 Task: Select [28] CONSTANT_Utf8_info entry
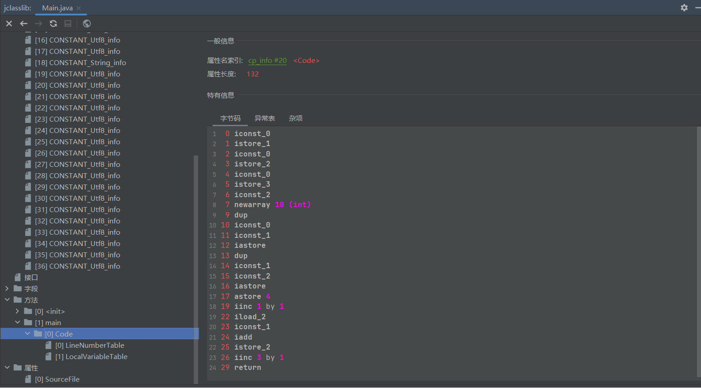click(78, 175)
